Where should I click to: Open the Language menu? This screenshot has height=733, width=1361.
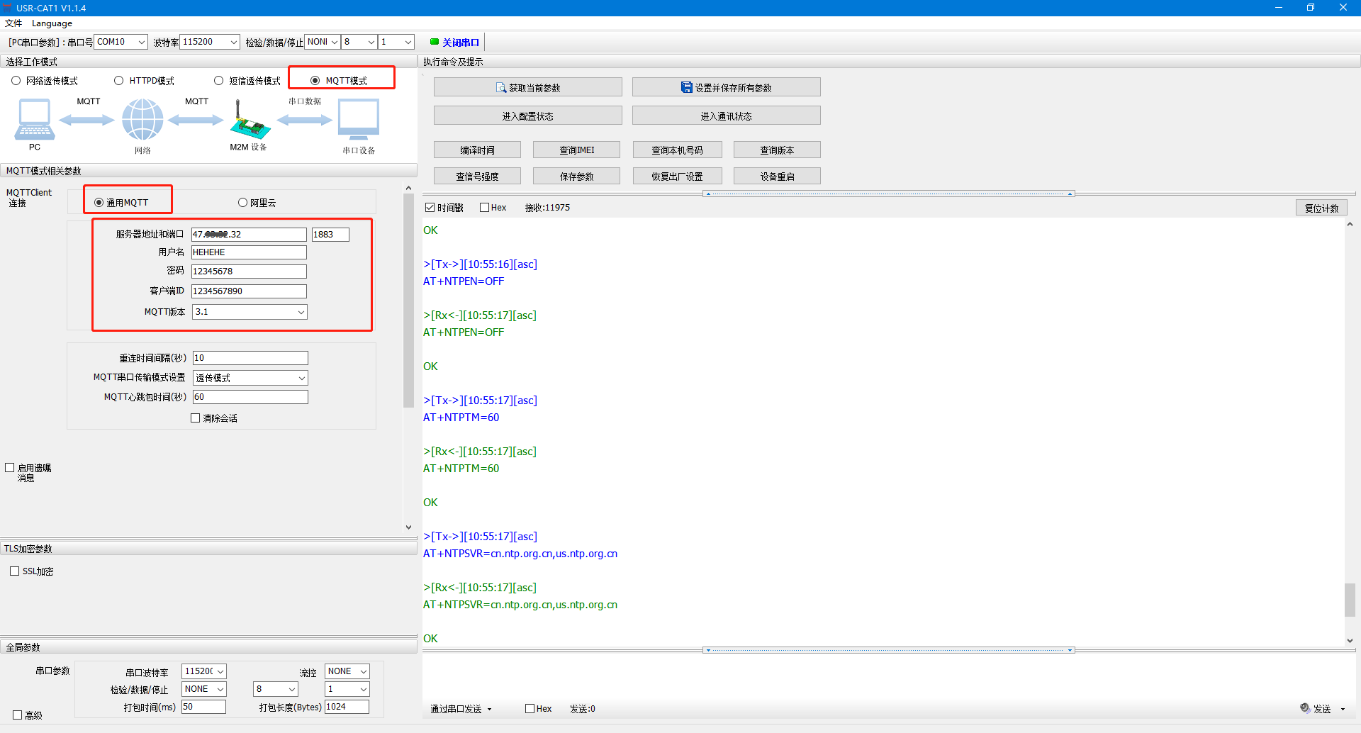[x=52, y=23]
